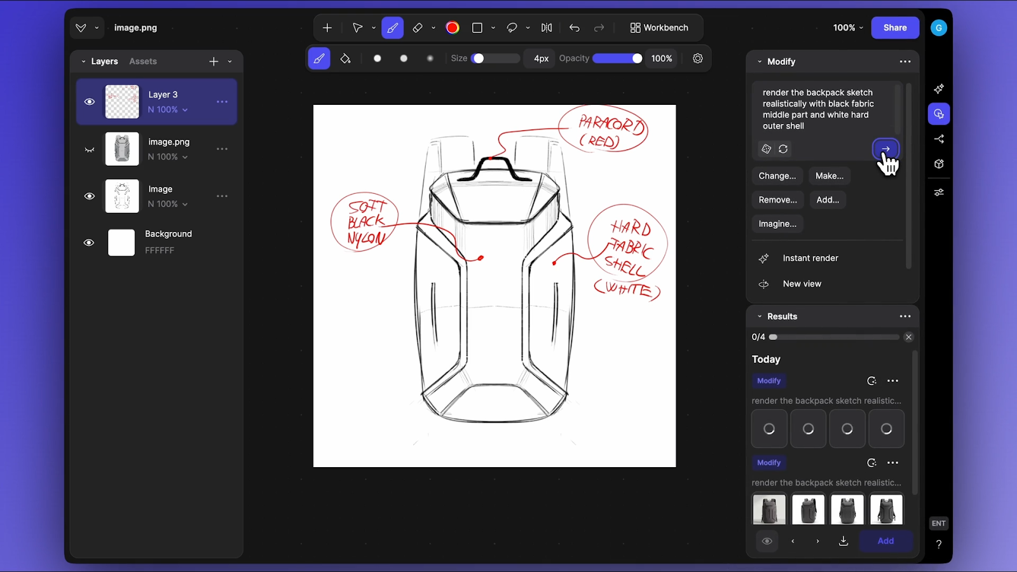Screen dimensions: 1017x572
Task: Show the hidden image.png layer
Action: (x=90, y=149)
